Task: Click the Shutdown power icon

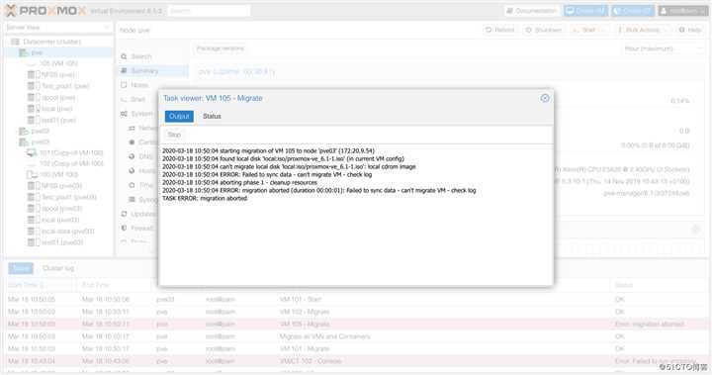Action: click(528, 30)
